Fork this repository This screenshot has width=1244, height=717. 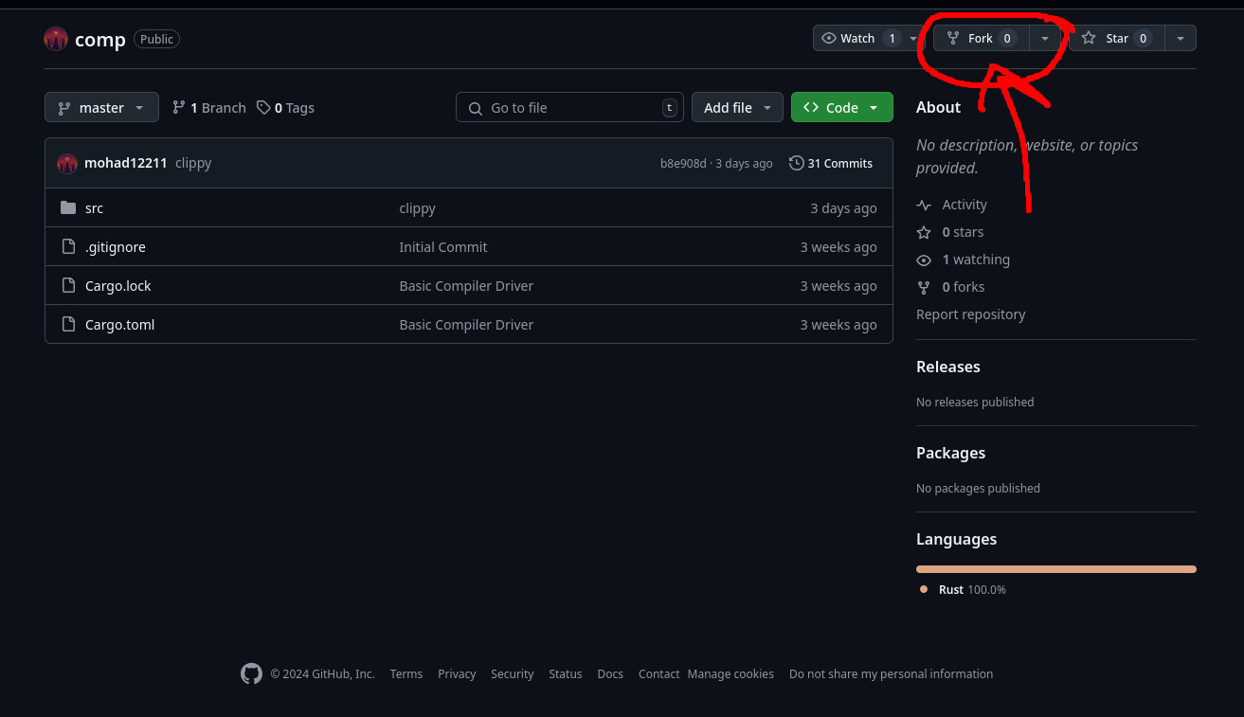coord(980,38)
